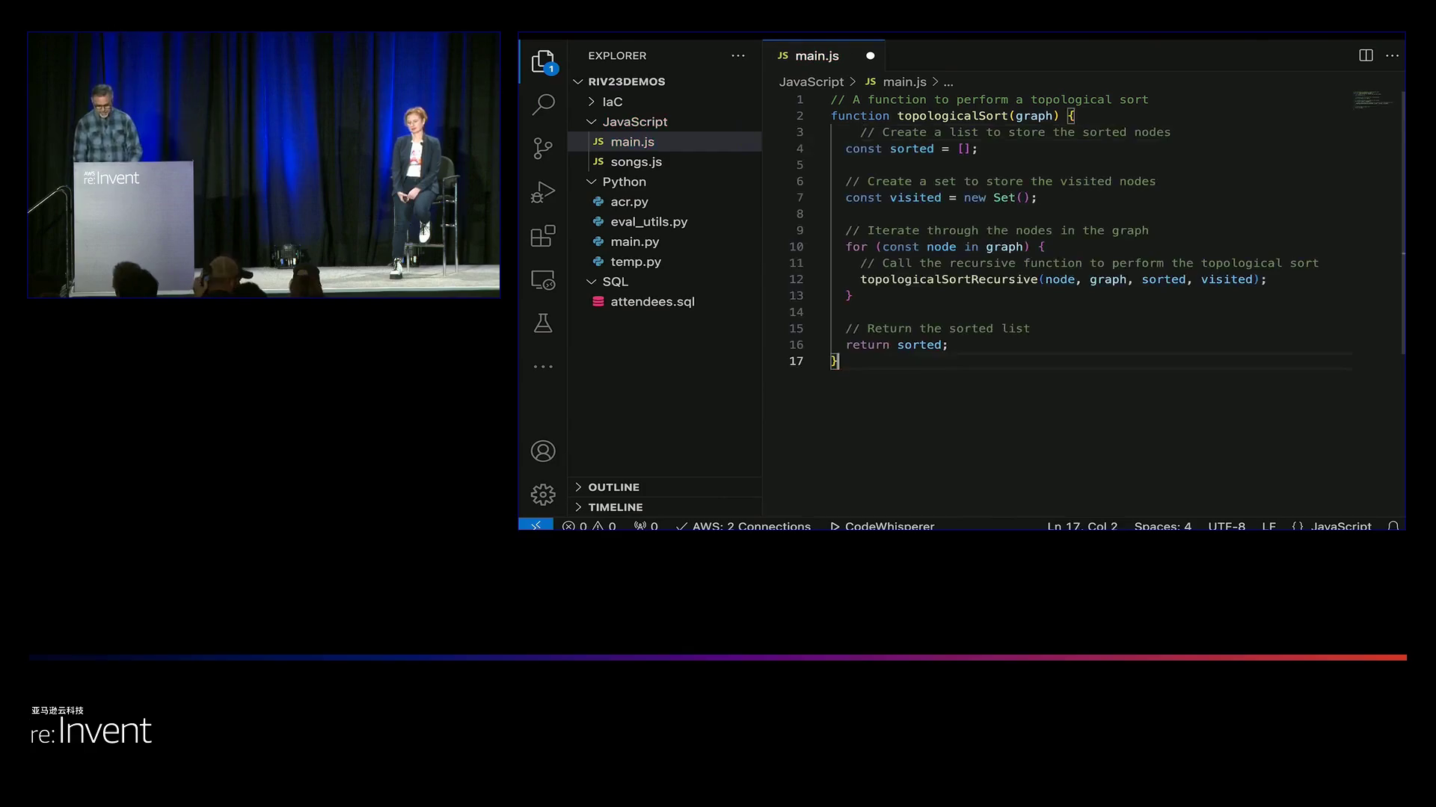Open attendees.sql file
1436x807 pixels.
[652, 302]
